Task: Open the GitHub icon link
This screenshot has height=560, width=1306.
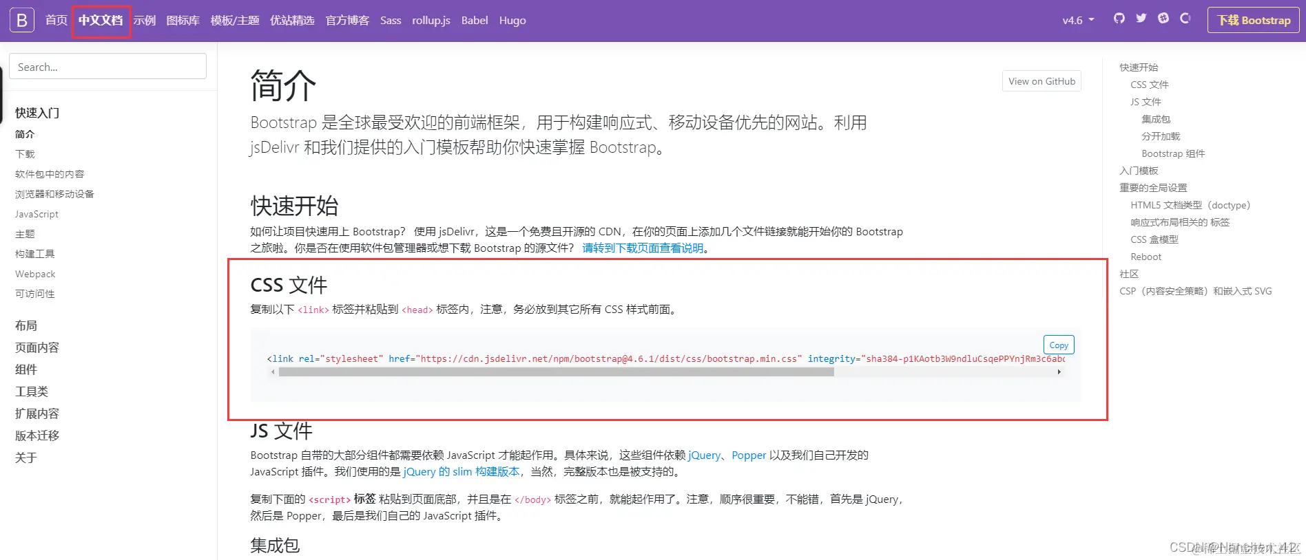Action: coord(1119,19)
